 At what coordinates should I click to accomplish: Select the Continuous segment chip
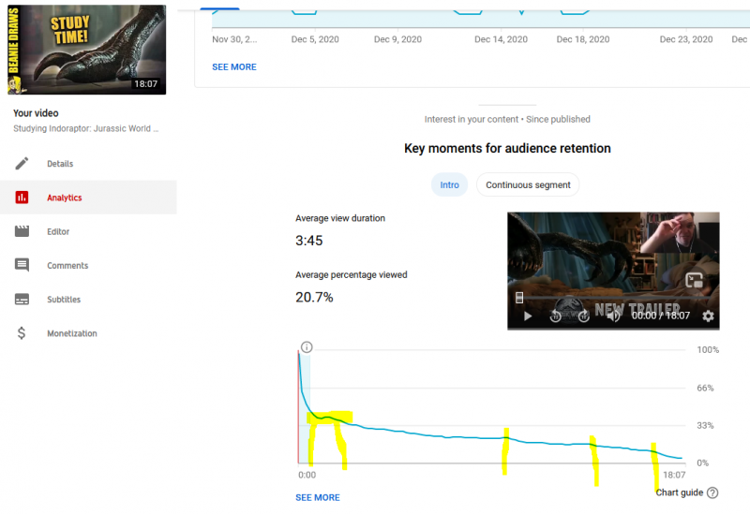[x=528, y=184]
